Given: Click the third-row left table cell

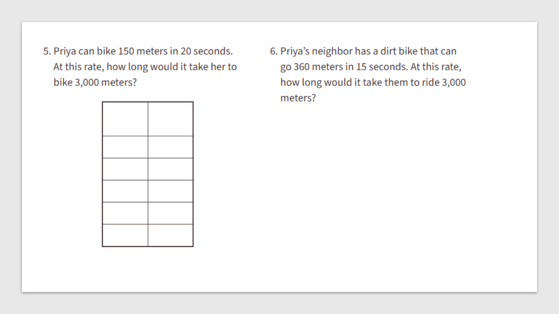Looking at the screenshot, I should pyautogui.click(x=125, y=169).
